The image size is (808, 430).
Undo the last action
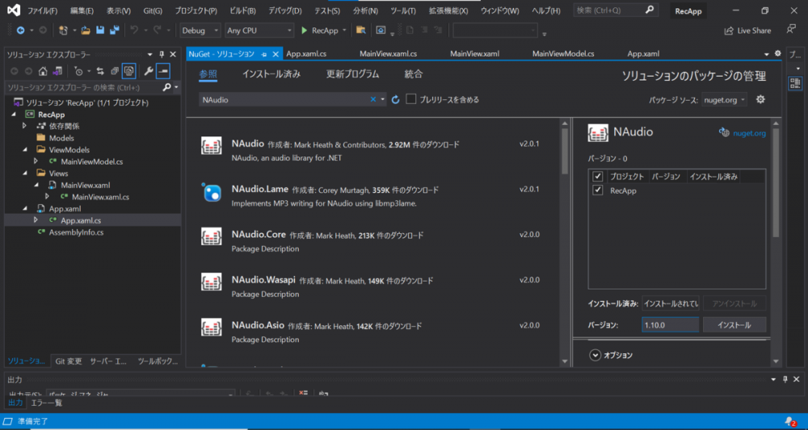coord(134,31)
